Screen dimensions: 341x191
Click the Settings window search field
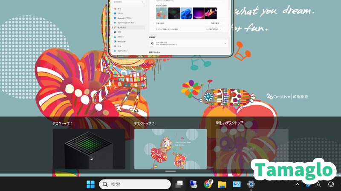coord(128,2)
